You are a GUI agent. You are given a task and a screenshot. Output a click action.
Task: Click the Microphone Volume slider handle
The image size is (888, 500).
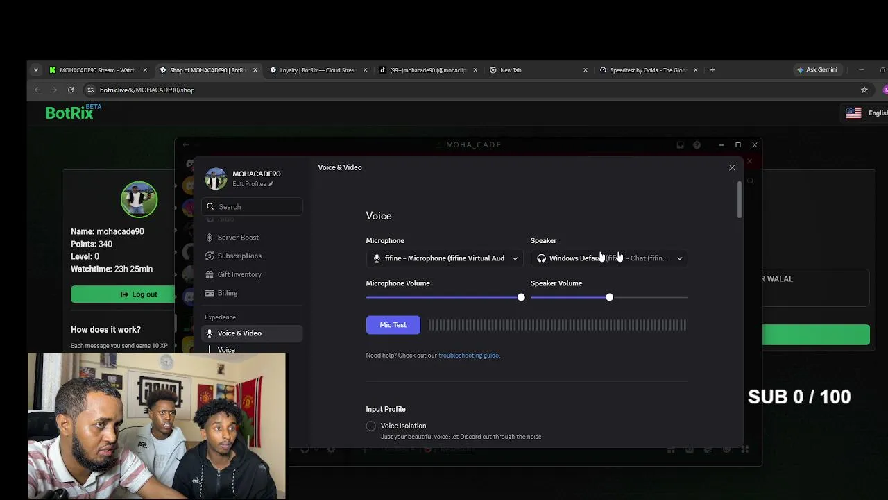pyautogui.click(x=521, y=297)
